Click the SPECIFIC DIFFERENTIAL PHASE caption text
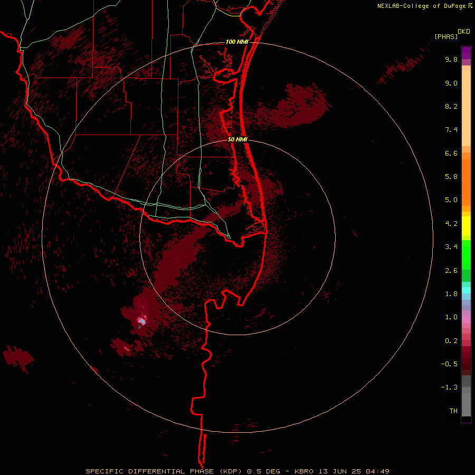Viewport: 475px width, 475px height. [150, 471]
